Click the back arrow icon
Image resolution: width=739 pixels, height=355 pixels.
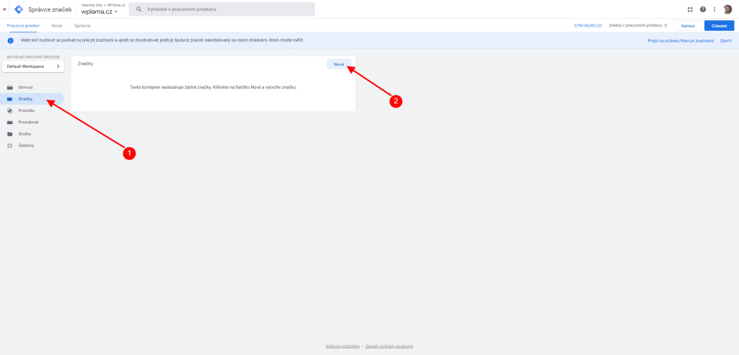coord(5,9)
